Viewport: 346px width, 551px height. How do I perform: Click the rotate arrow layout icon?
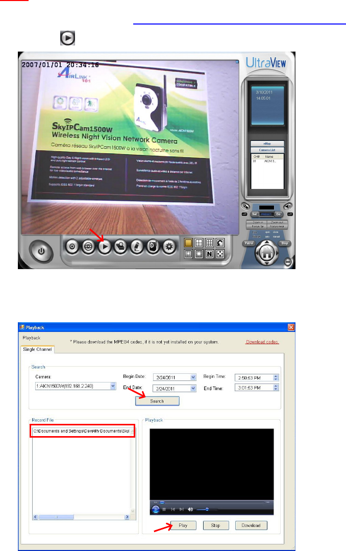tap(220, 243)
